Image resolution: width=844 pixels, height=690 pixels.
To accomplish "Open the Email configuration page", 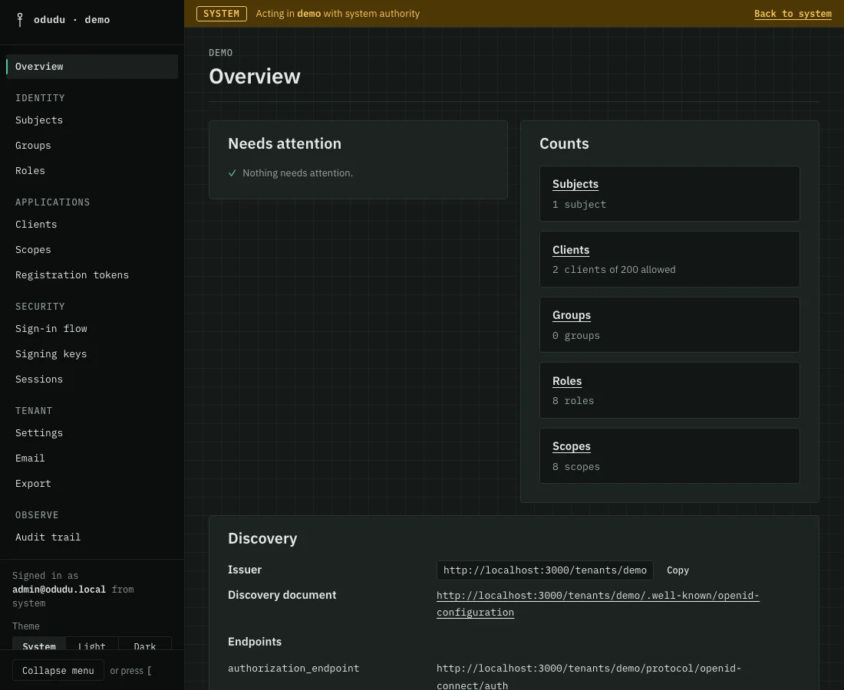I will pyautogui.click(x=30, y=458).
